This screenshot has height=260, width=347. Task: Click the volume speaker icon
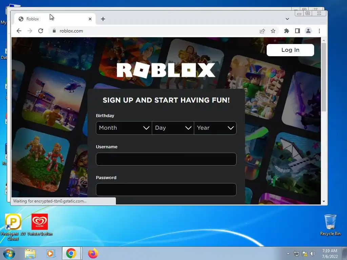pos(313,254)
